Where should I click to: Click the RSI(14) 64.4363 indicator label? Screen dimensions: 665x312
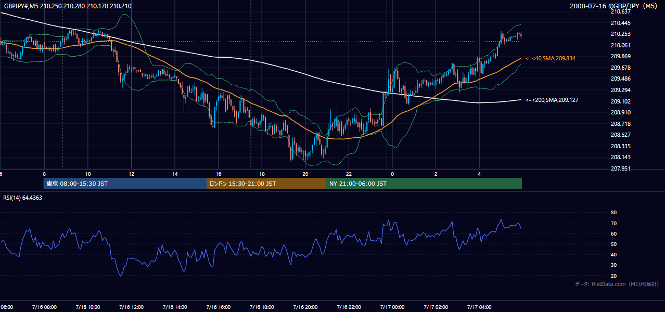[x=23, y=198]
